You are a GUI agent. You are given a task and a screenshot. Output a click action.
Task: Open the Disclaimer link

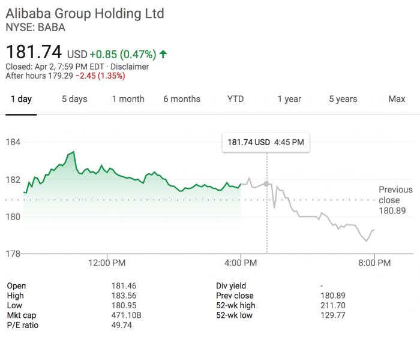(130, 67)
